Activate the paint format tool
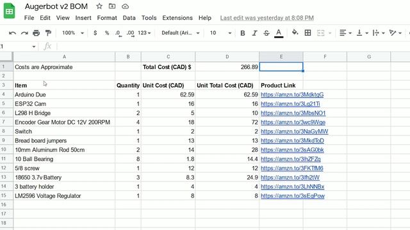410x230 pixels. pos(48,33)
